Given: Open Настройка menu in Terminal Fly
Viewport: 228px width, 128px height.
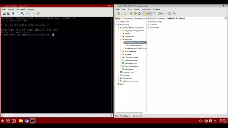Looking at the screenshot, I should pyautogui.click(x=21, y=9).
